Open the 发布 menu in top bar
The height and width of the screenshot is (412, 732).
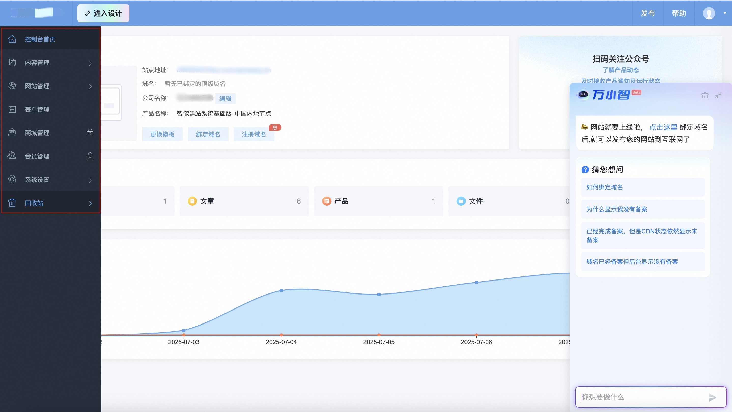(647, 13)
